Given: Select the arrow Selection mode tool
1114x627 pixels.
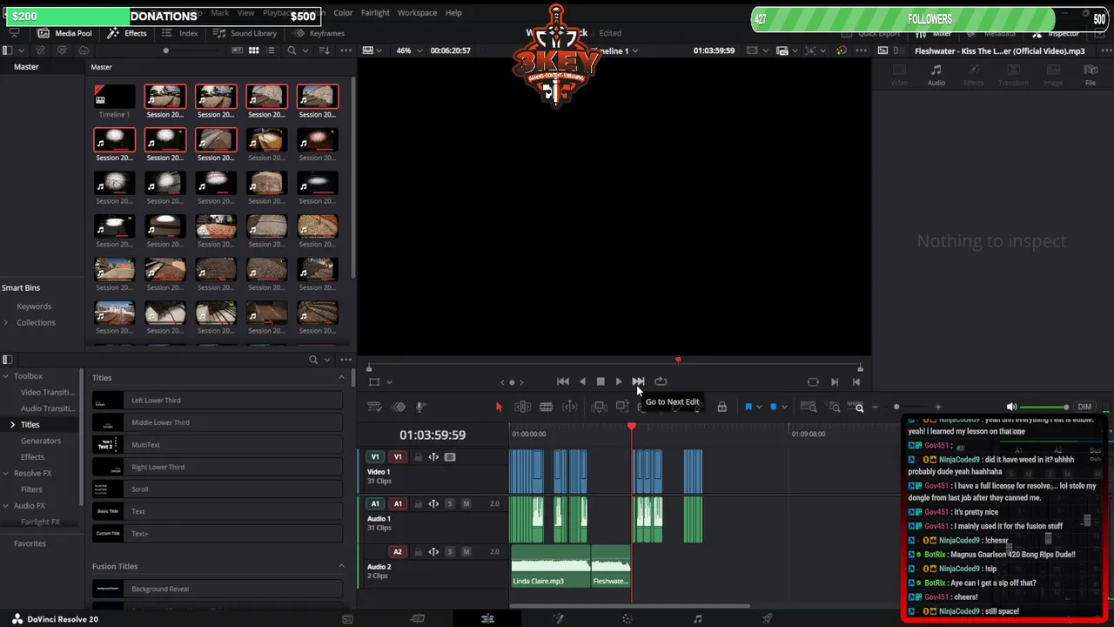Looking at the screenshot, I should [x=499, y=407].
